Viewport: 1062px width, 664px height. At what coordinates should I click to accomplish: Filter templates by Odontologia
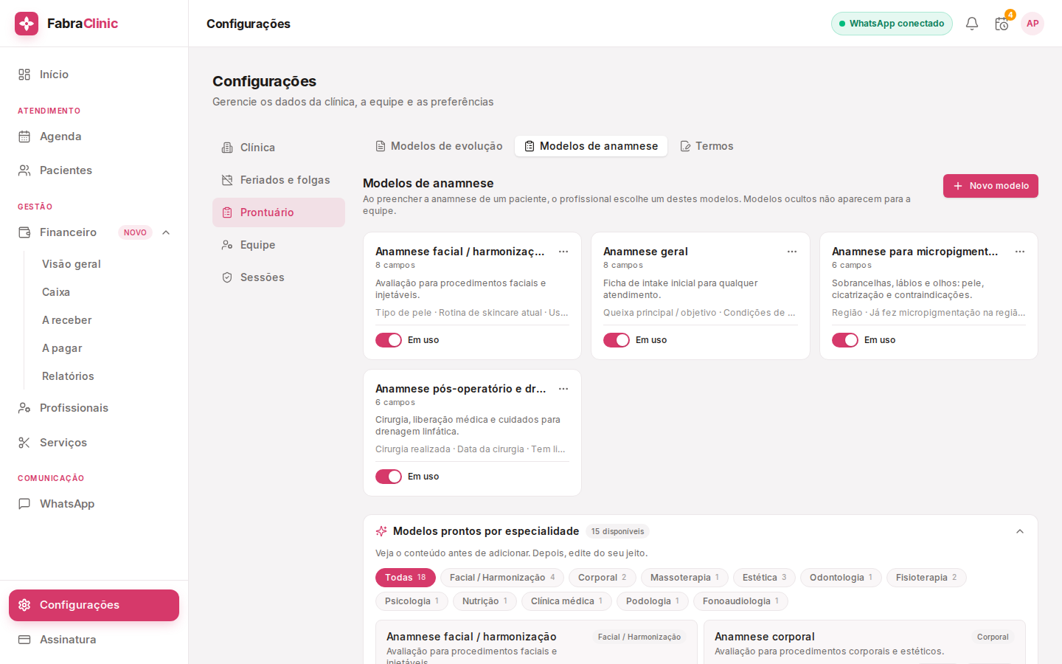(841, 578)
